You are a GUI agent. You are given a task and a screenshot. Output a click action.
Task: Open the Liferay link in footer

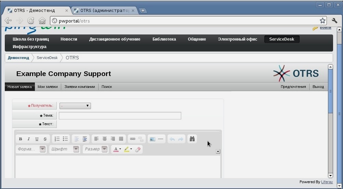point(327,182)
